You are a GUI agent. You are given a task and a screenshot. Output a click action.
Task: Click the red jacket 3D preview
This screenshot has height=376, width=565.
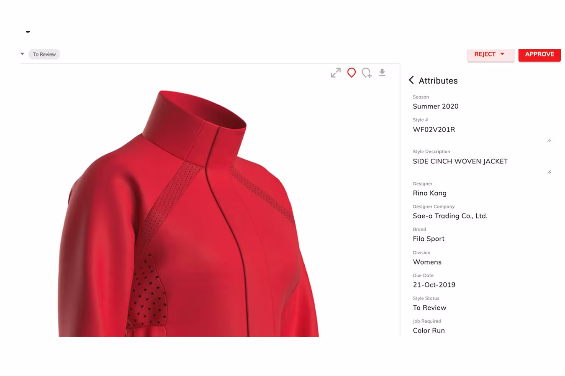(188, 213)
